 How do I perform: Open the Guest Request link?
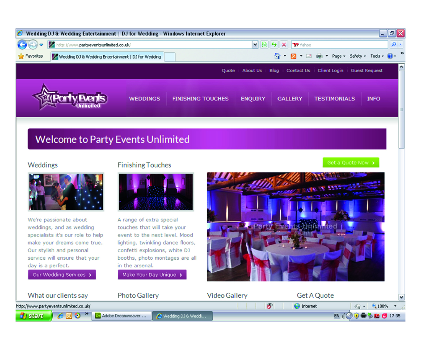pos(367,71)
